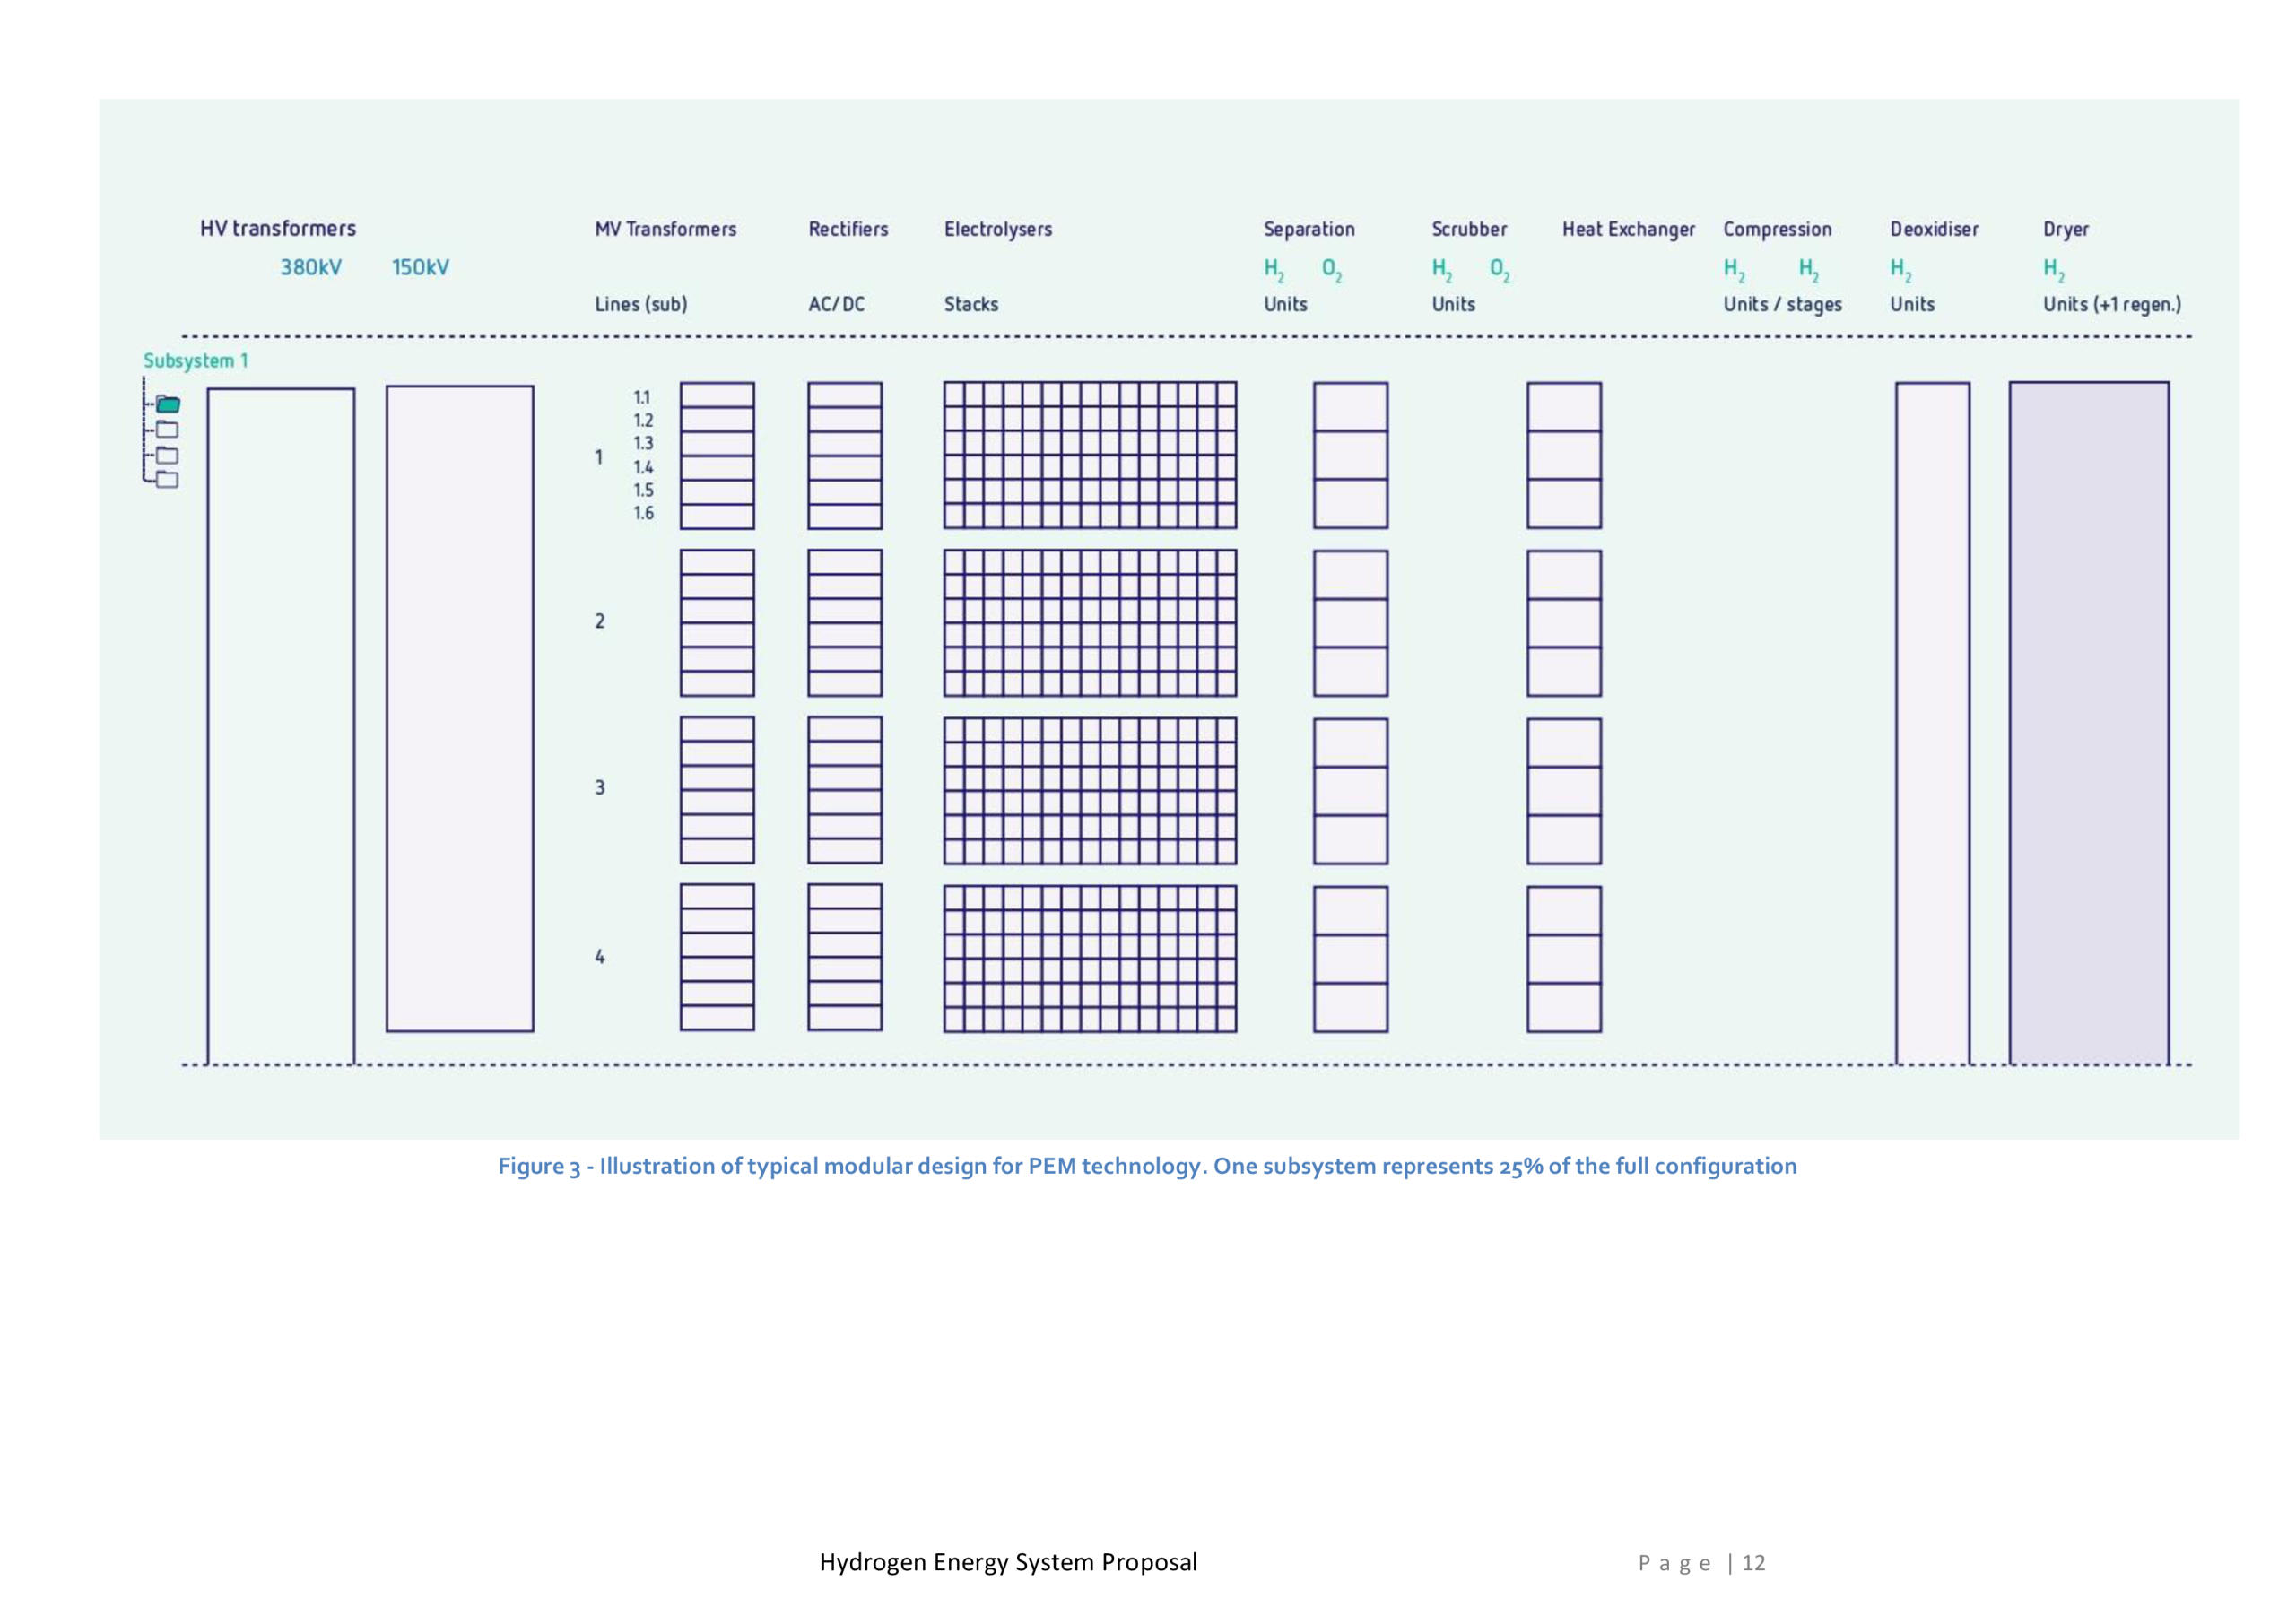Click the Electrolysers column heading

pyautogui.click(x=998, y=230)
